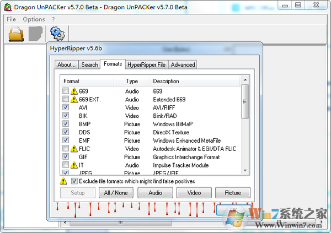Select the 'DirectX Texture' description text

click(171, 132)
